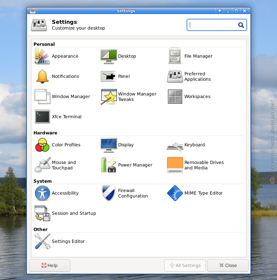Open the Window Manager icon
The width and height of the screenshot is (277, 280).
point(42,97)
